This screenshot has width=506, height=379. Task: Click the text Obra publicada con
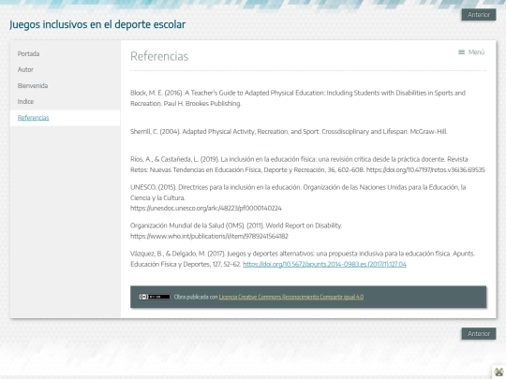tap(196, 297)
